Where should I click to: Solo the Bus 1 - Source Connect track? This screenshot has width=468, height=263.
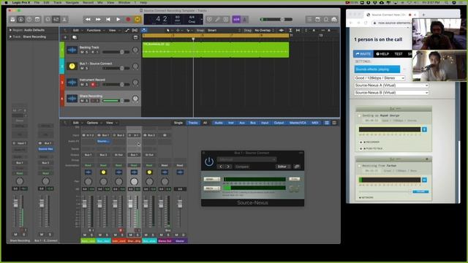[x=87, y=68]
